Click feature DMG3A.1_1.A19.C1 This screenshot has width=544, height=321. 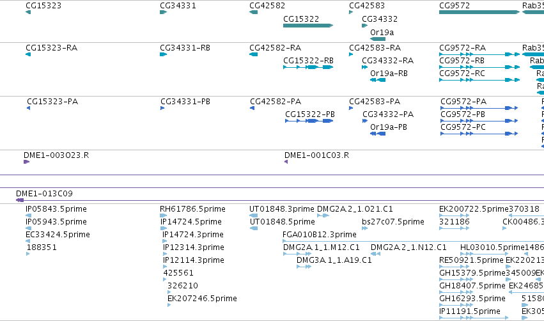[x=334, y=260]
